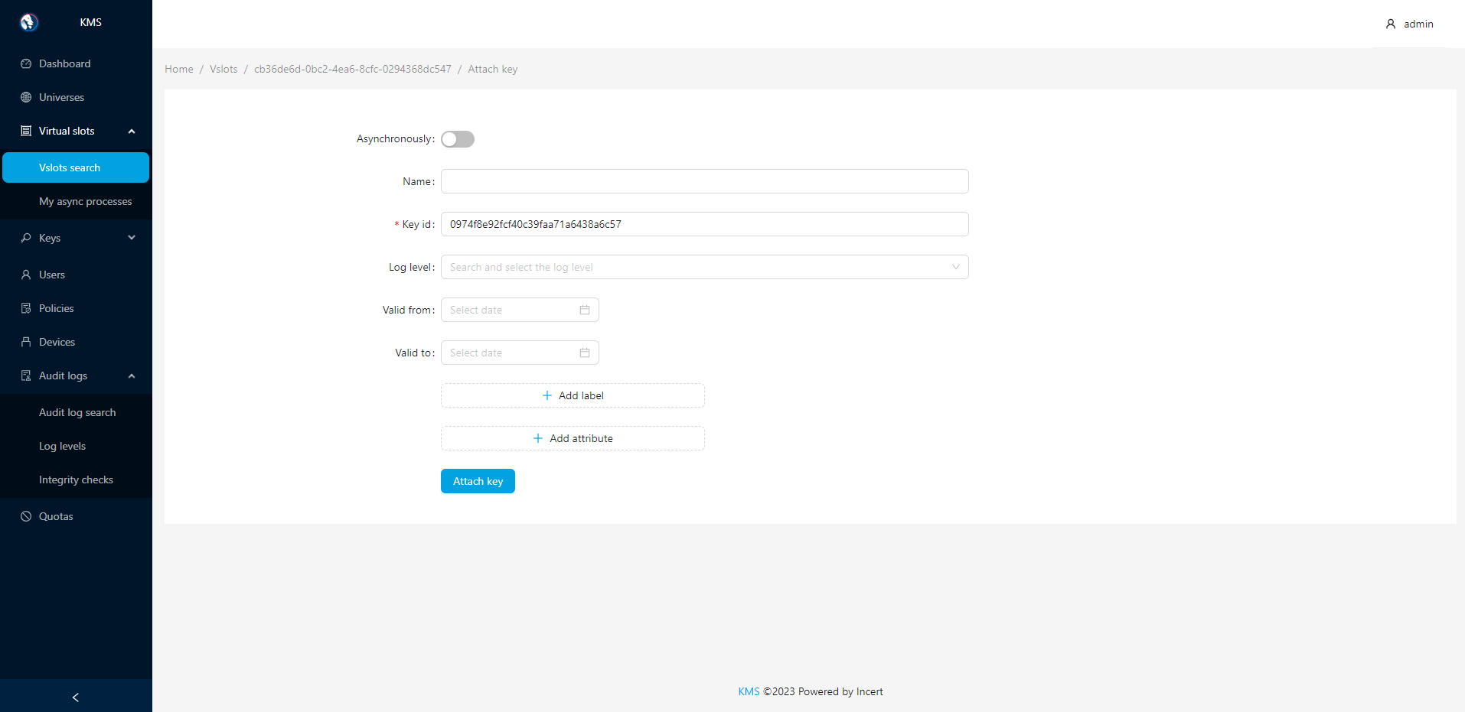The image size is (1465, 712).
Task: Open Integrity checks menu item
Action: click(76, 480)
